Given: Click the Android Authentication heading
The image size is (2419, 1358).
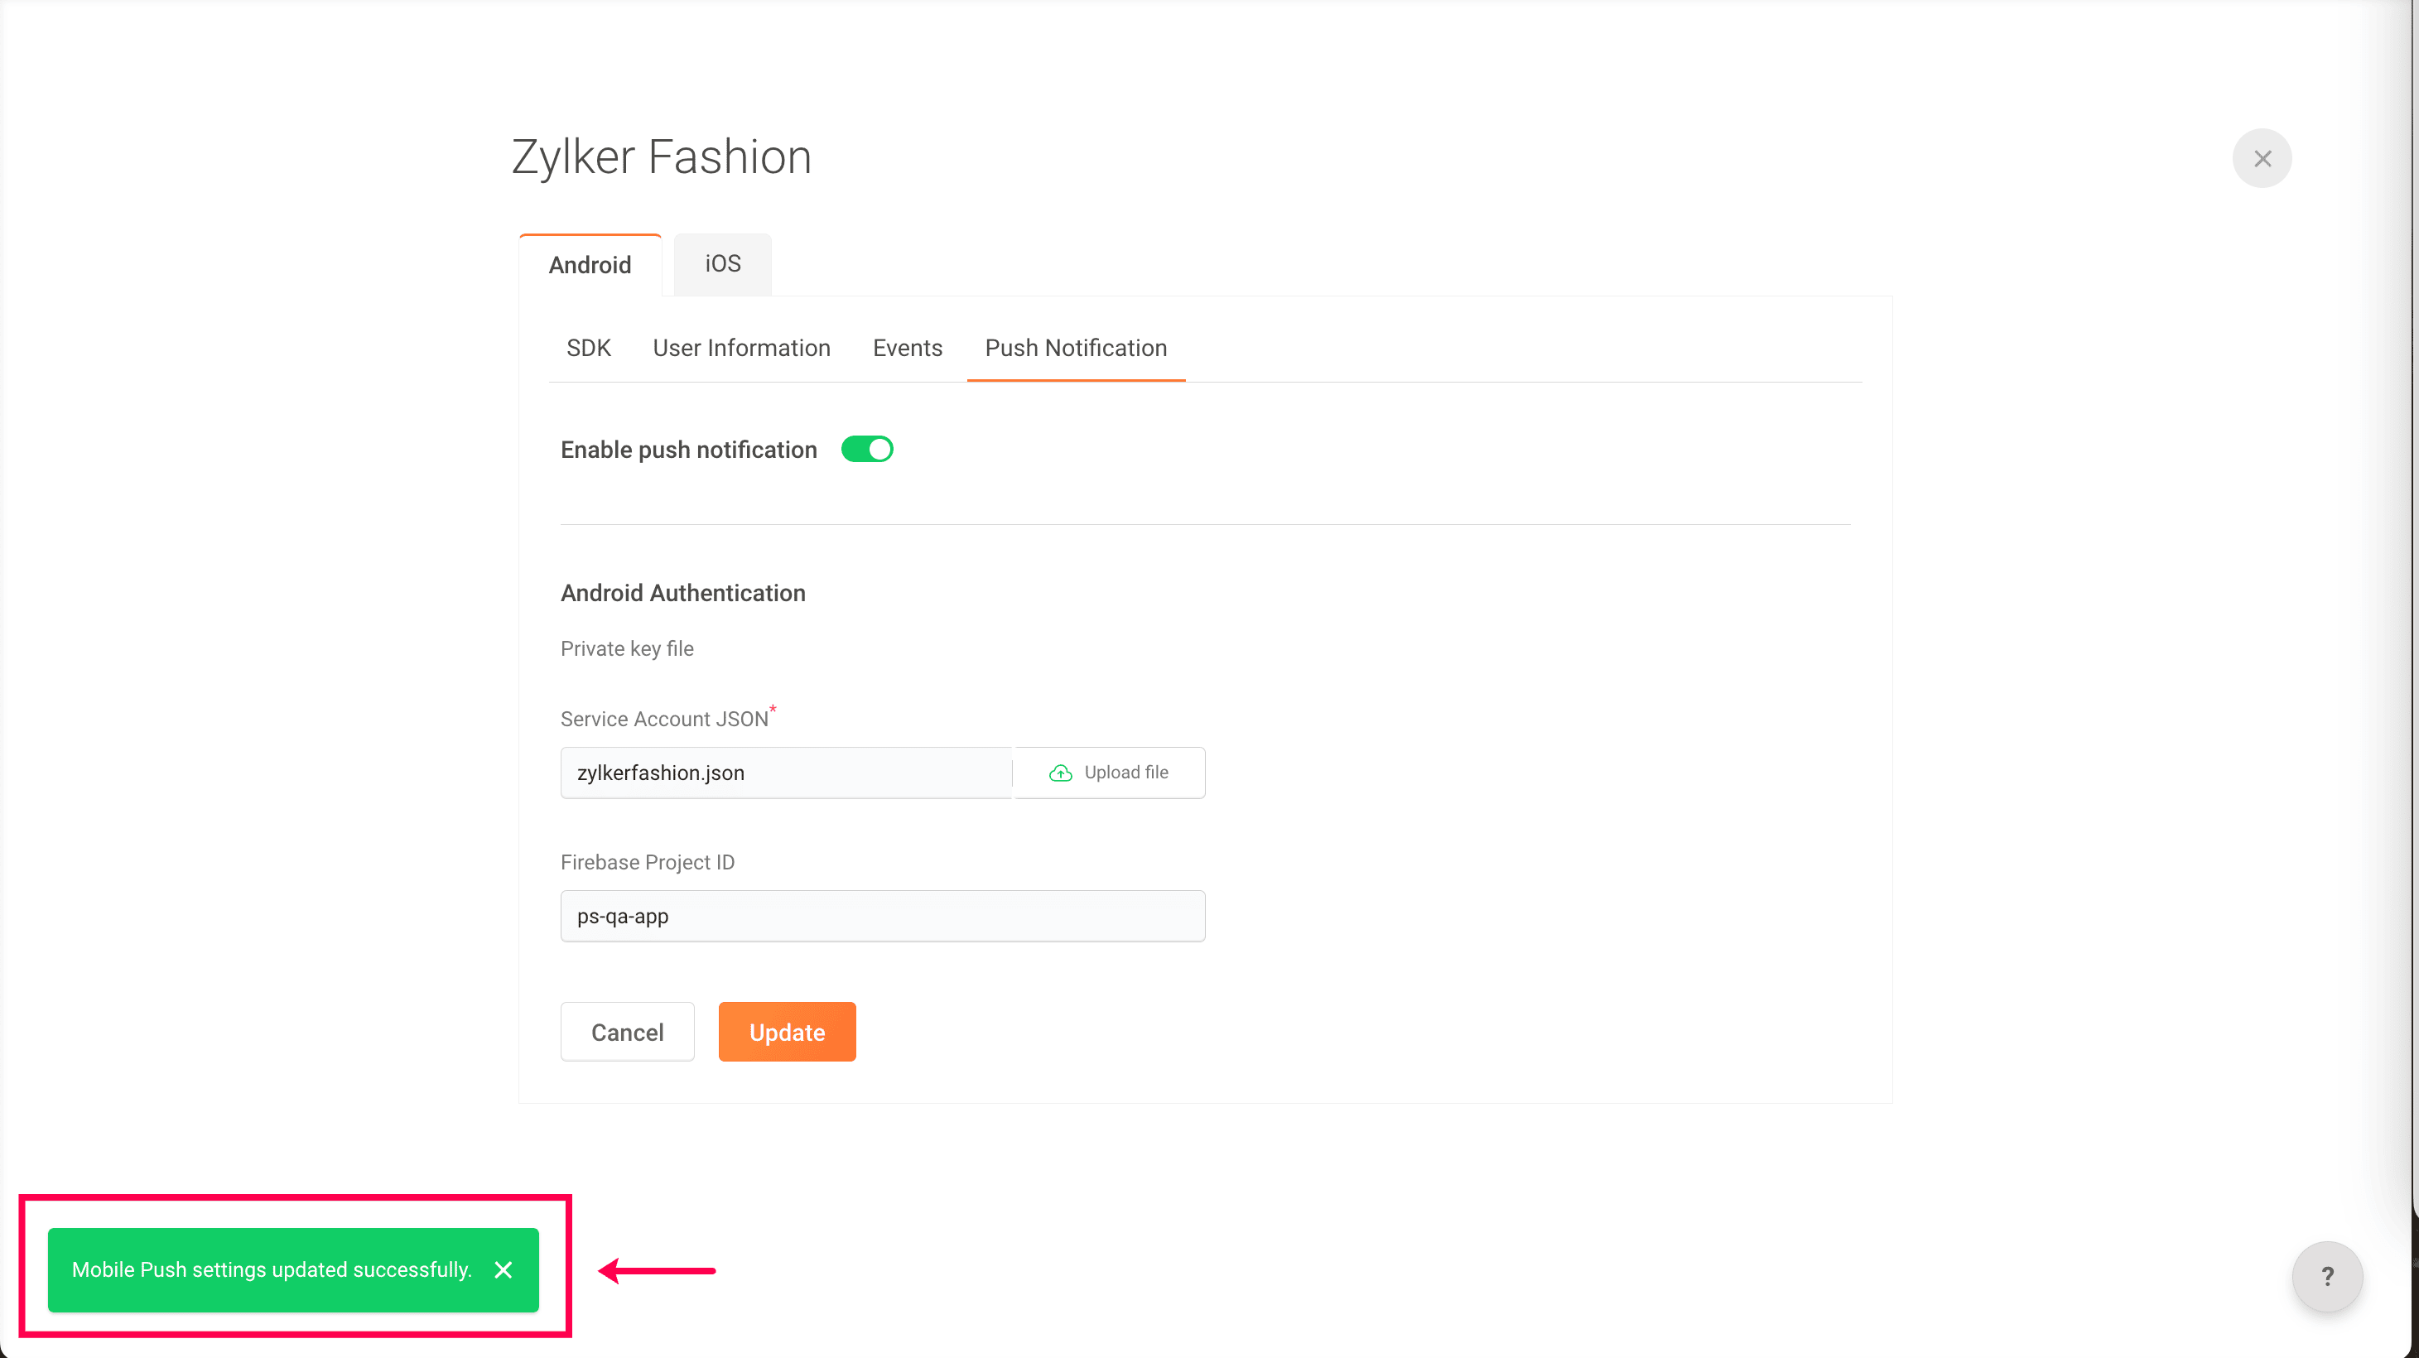Looking at the screenshot, I should (x=682, y=594).
